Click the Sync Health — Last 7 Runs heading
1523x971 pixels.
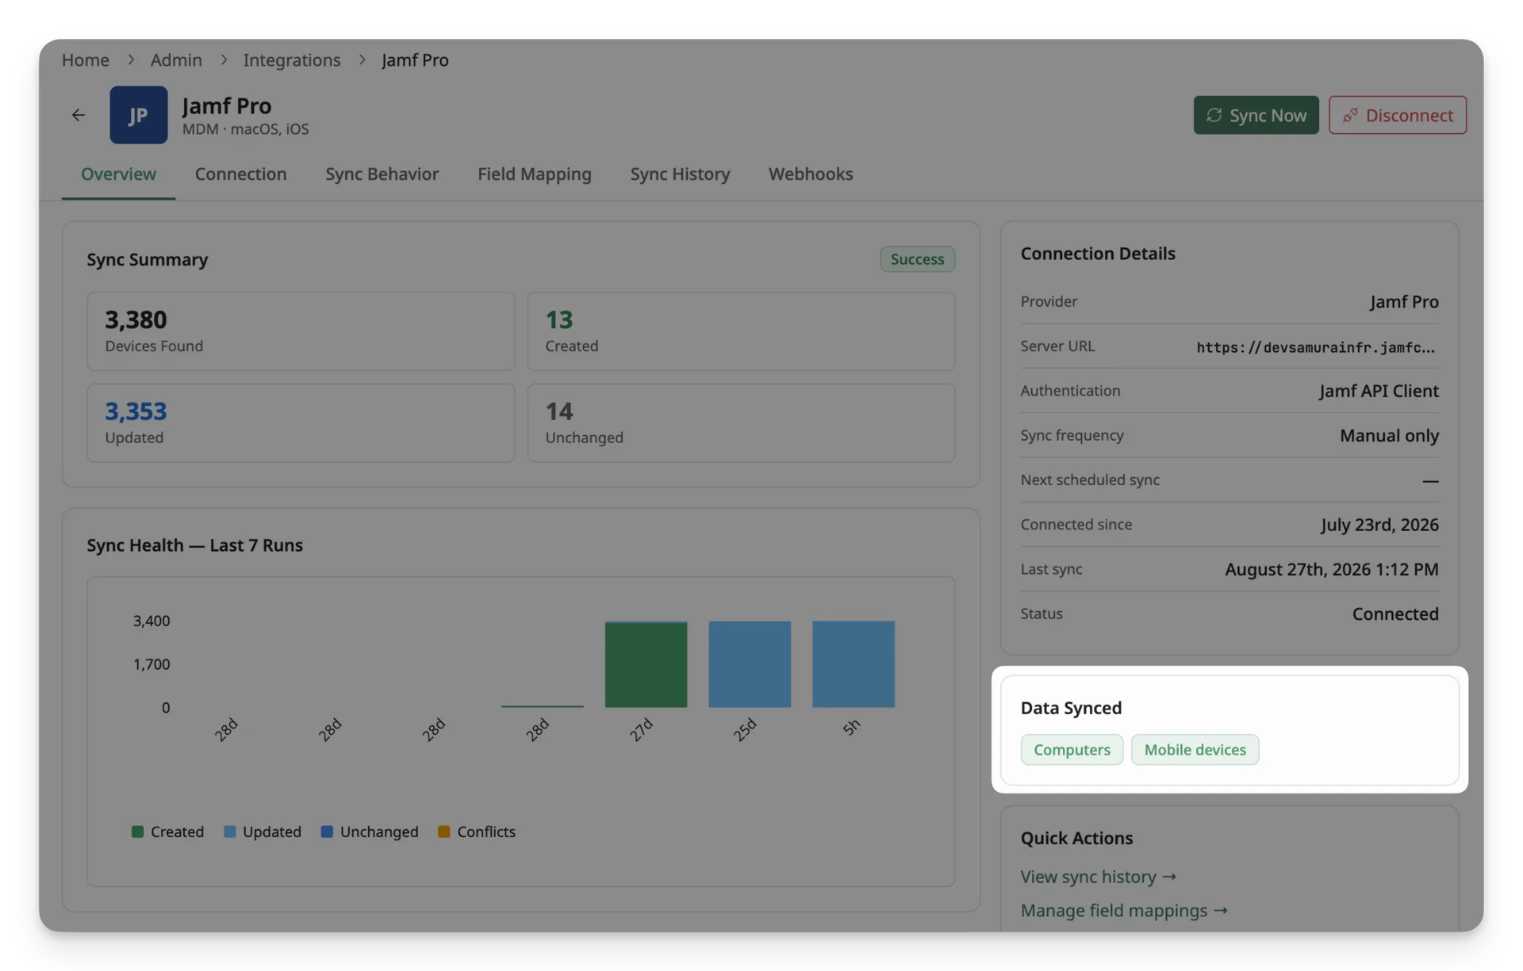point(194,545)
